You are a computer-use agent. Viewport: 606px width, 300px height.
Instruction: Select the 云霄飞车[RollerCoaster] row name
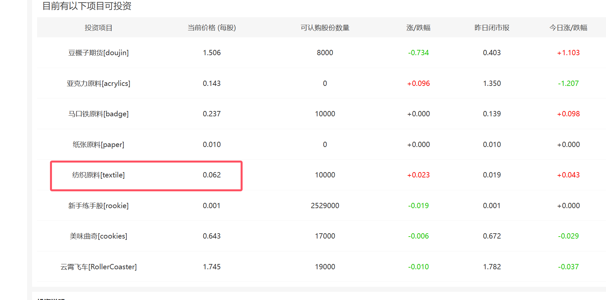pos(98,267)
